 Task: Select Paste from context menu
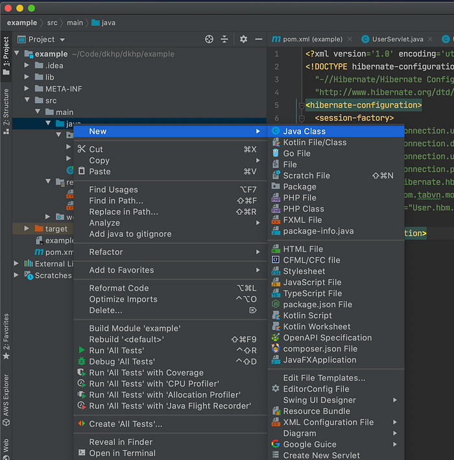170,171
